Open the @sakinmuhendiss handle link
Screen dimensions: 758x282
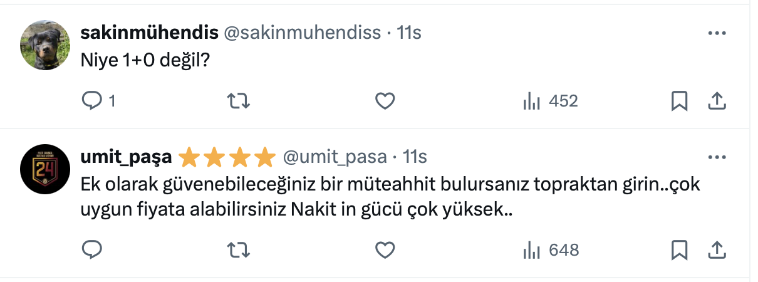pos(302,33)
